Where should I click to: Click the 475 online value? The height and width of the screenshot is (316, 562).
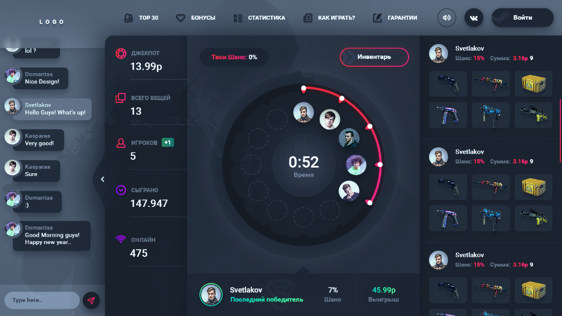click(x=139, y=253)
